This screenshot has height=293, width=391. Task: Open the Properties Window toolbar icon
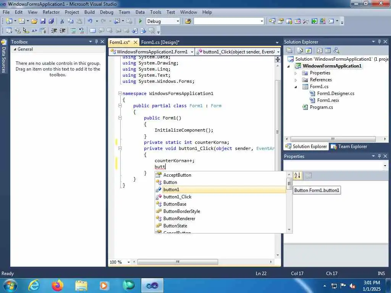tap(281, 21)
